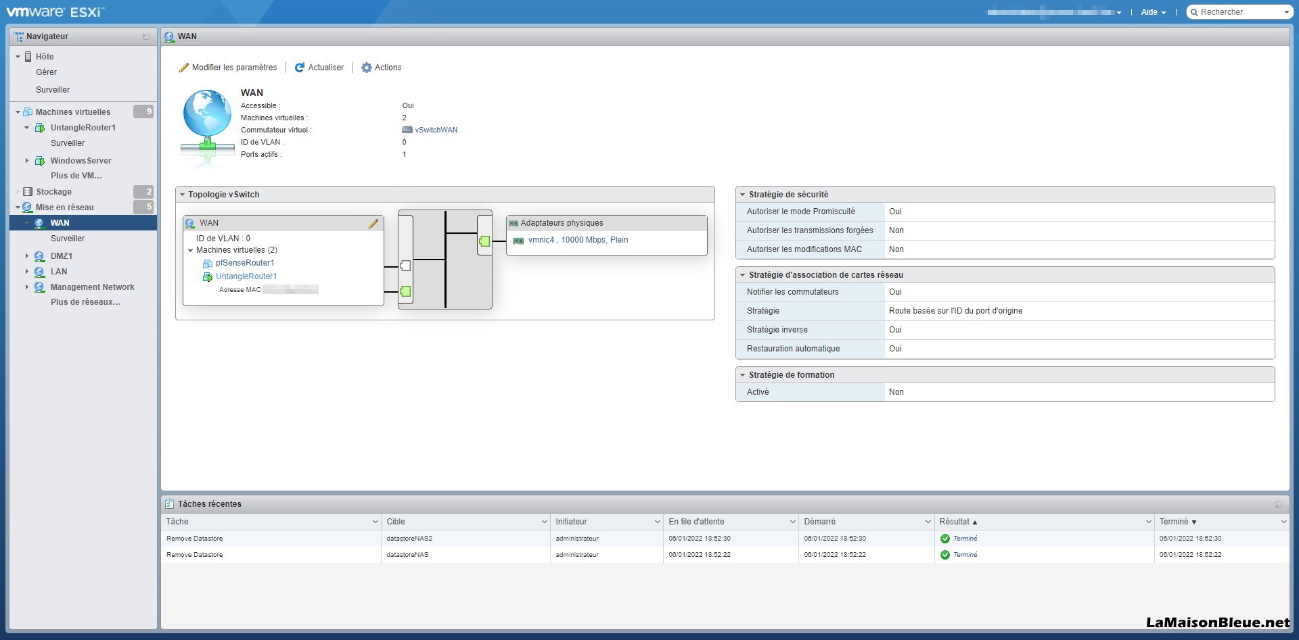Collapse the Machines virtuelles (2) list in topology
This screenshot has height=640, width=1299.
pyautogui.click(x=191, y=251)
